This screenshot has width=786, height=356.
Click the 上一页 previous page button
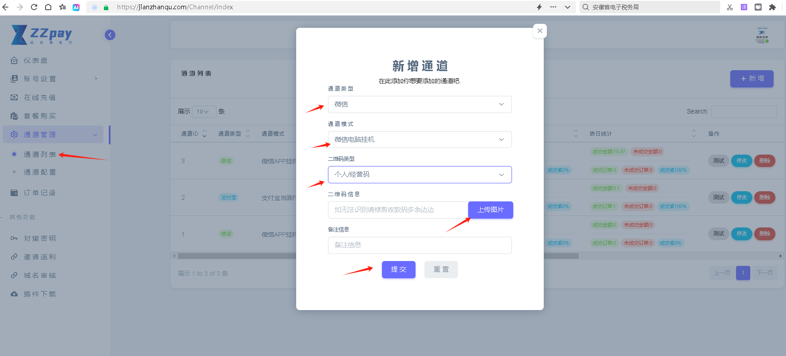coord(722,273)
